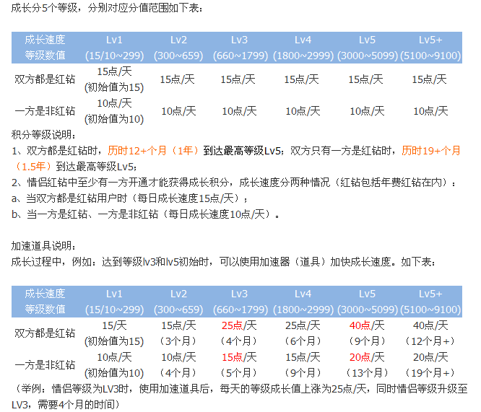481x412 pixels.
Task: Click 'Lv1 (15/10~299)' header in the accelerator table
Action: (x=114, y=302)
